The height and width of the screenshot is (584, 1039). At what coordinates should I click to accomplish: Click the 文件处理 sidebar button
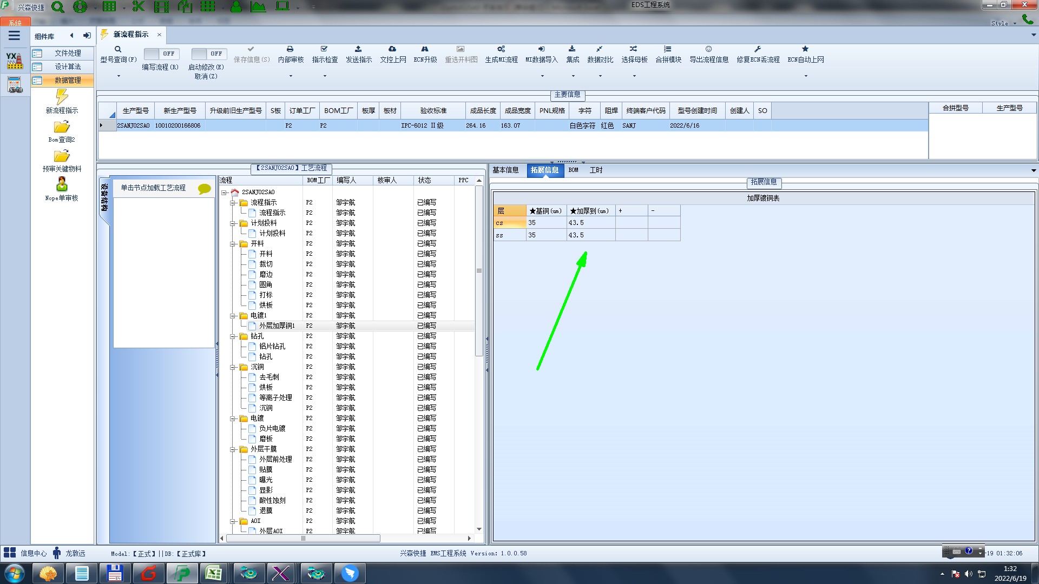[67, 53]
